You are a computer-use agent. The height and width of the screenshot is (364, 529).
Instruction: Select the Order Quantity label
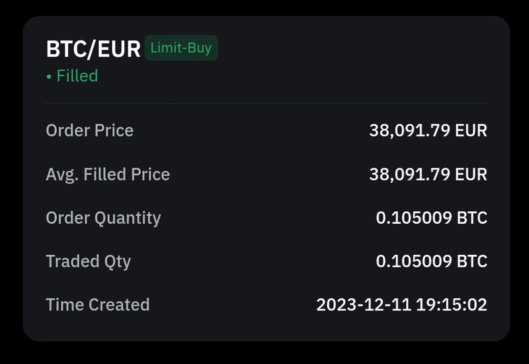[x=103, y=218]
